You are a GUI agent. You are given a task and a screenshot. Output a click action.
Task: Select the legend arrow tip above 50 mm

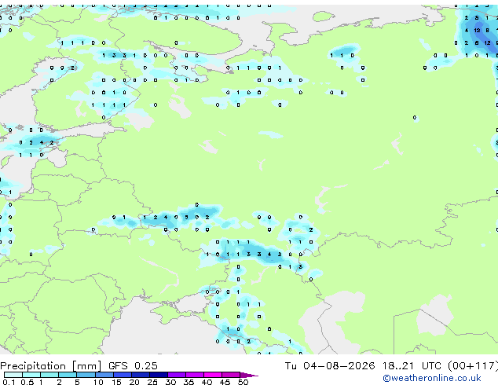[x=249, y=376]
